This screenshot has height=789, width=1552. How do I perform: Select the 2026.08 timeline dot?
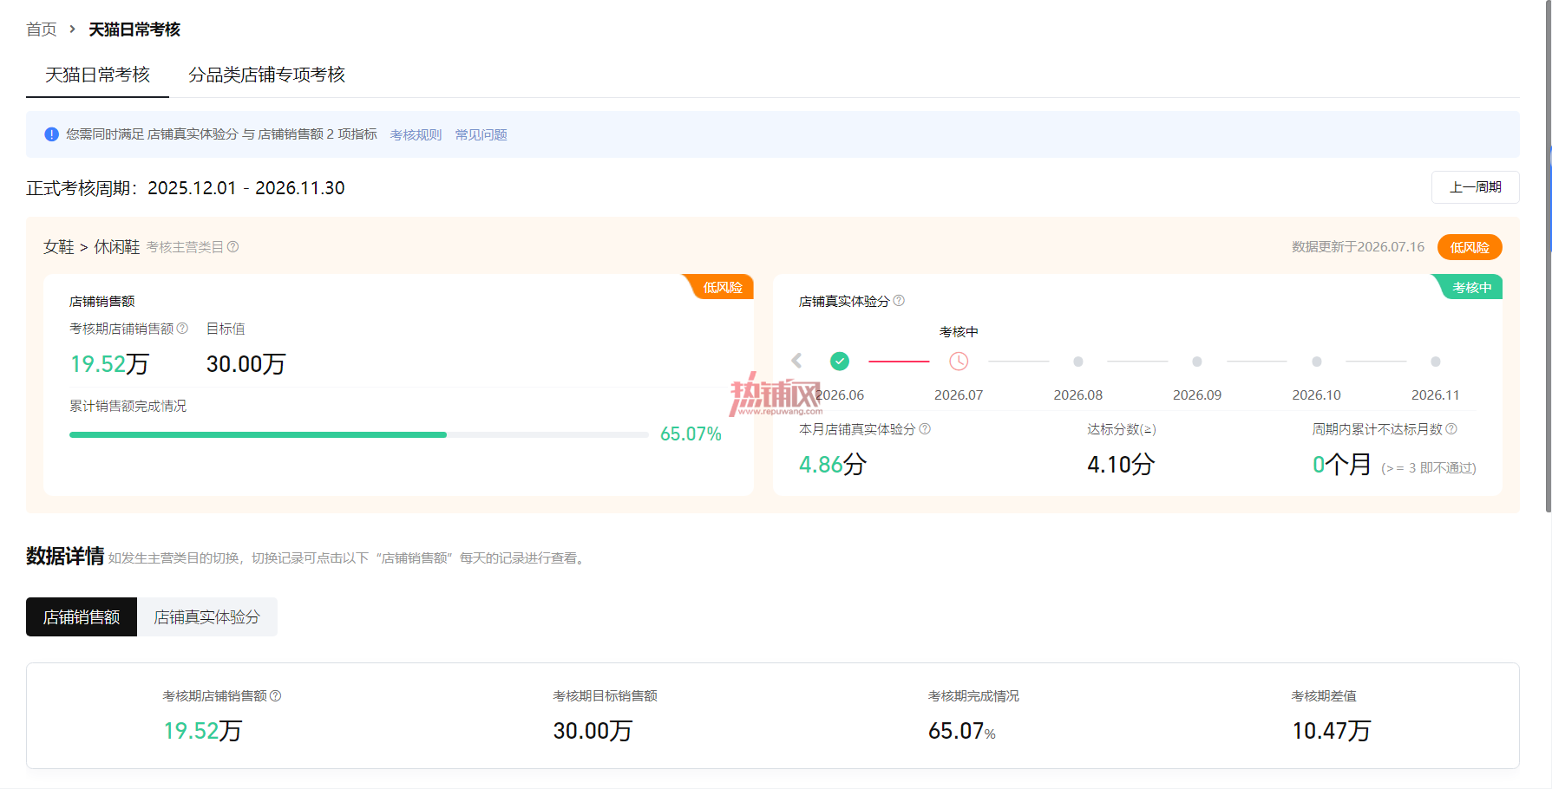tap(1078, 362)
